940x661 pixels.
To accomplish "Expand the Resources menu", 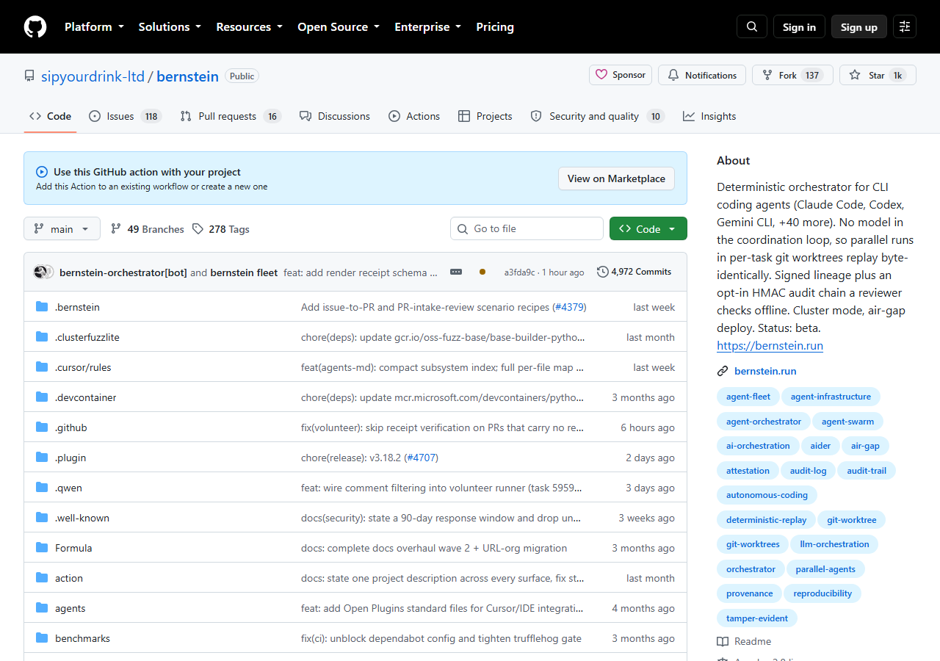I will (249, 26).
